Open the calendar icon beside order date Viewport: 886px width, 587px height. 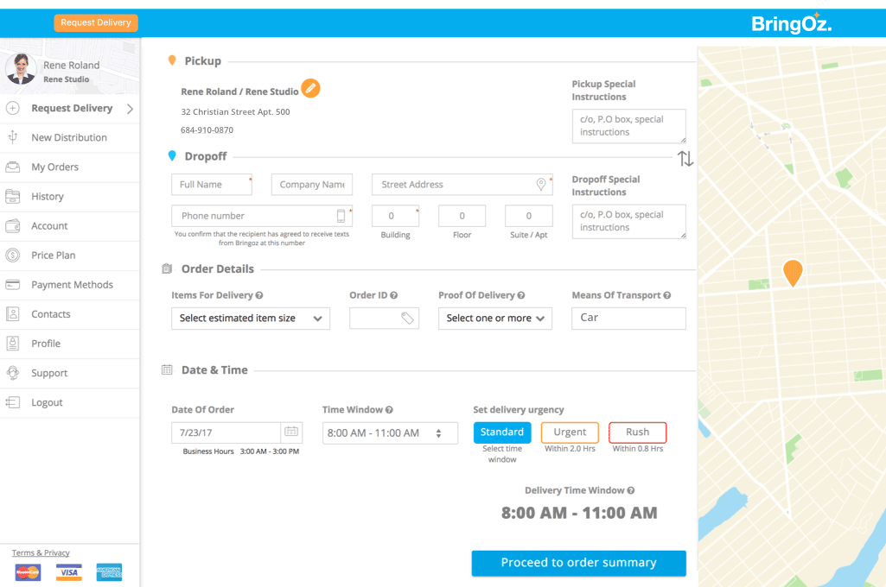pos(291,432)
